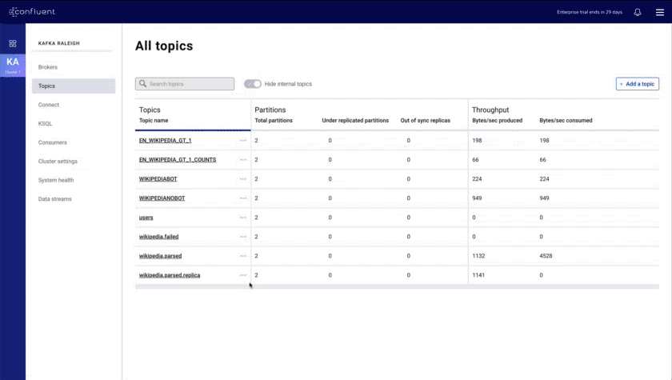Select Topics in sidebar
Viewport: 672px width, 380px height.
pos(74,86)
